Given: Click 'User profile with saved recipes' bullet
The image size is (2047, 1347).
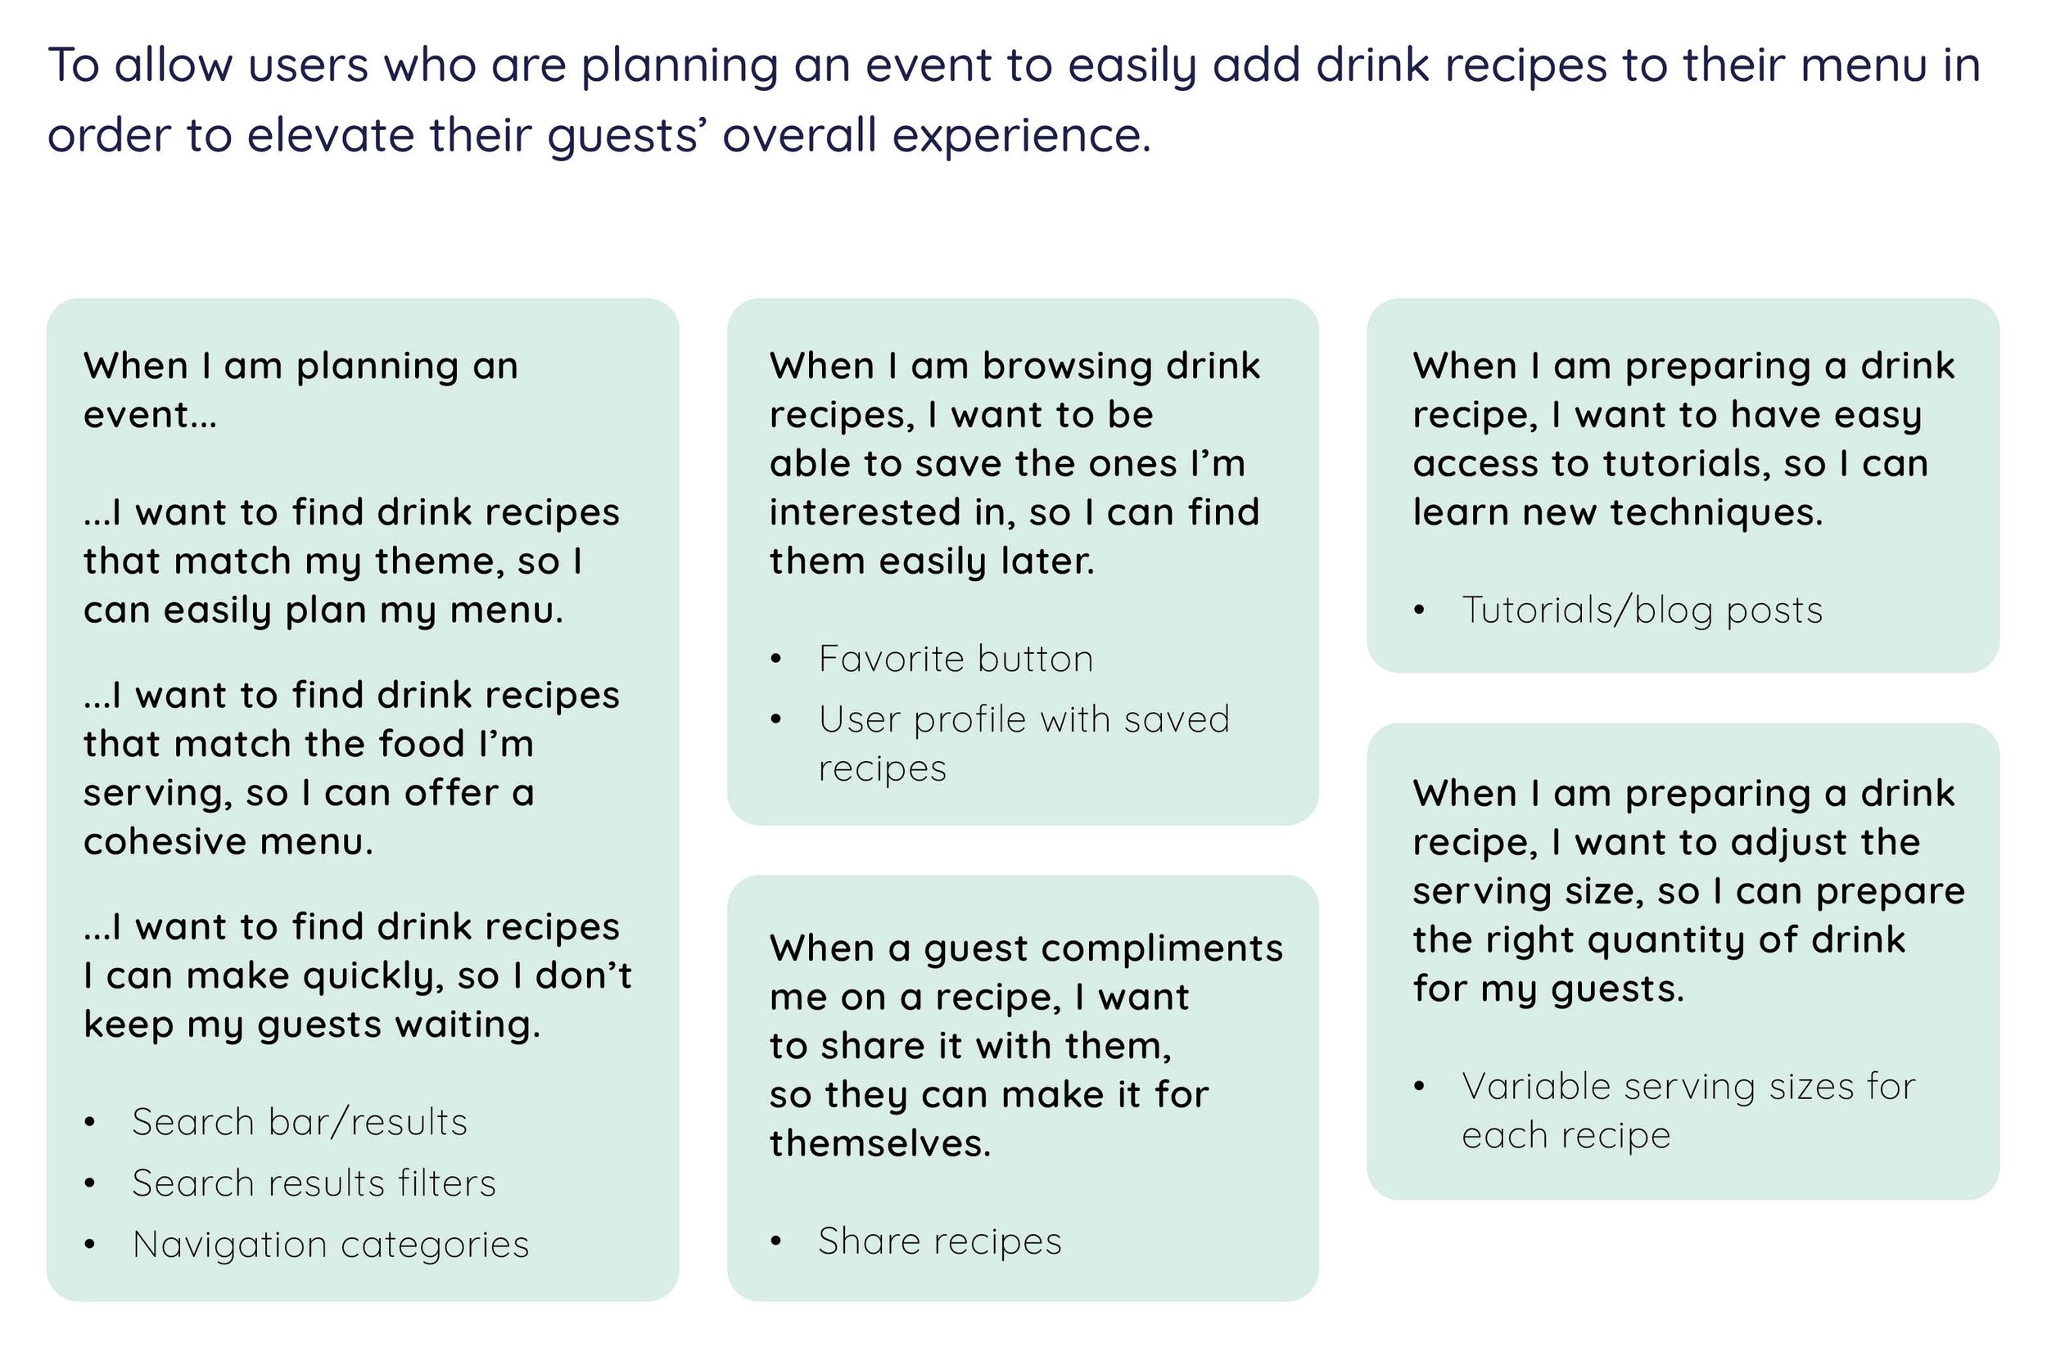Looking at the screenshot, I should tap(1023, 744).
